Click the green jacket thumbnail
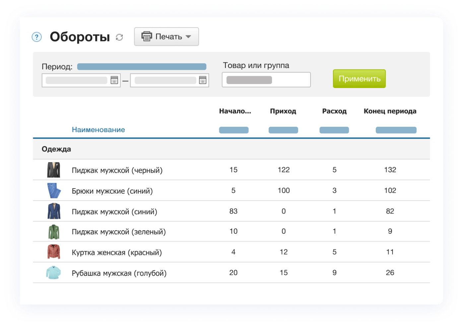 tap(53, 232)
